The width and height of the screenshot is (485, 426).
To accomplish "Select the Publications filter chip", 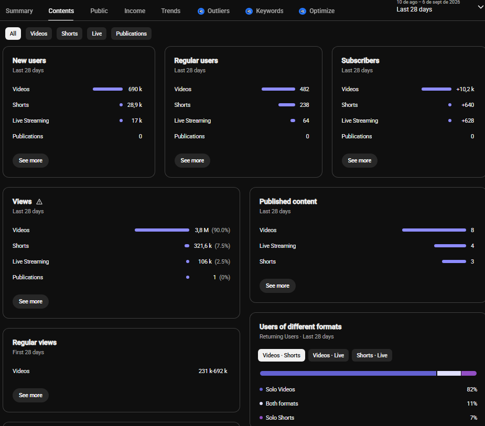I will pos(131,34).
